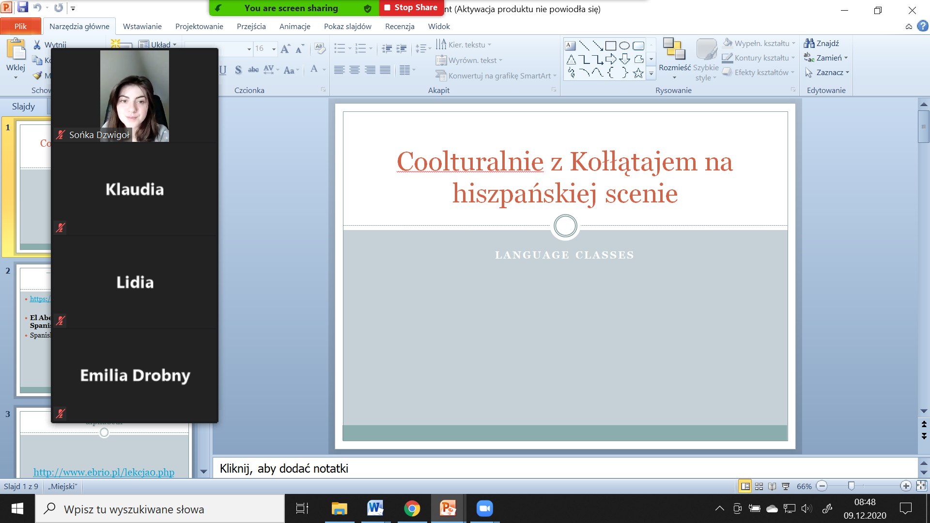
Task: Open the Widok ribbon tab
Action: coord(439,26)
